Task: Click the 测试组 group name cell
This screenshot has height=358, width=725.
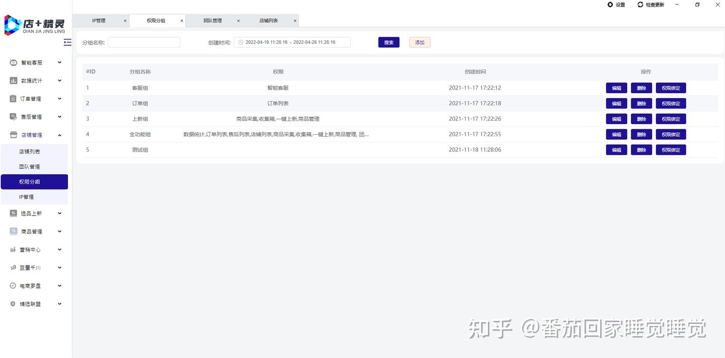Action: [140, 150]
